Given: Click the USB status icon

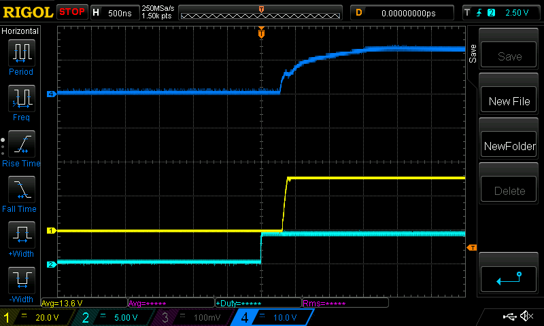Looking at the screenshot, I should (x=509, y=316).
